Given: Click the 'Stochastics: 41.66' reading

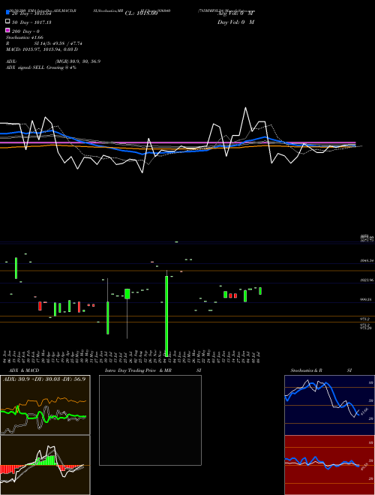Looking at the screenshot, I should pos(25,37).
